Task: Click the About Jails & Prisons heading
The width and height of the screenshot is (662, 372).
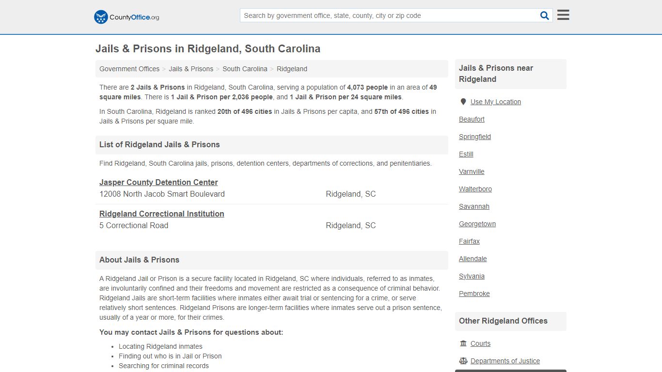Action: pos(139,260)
